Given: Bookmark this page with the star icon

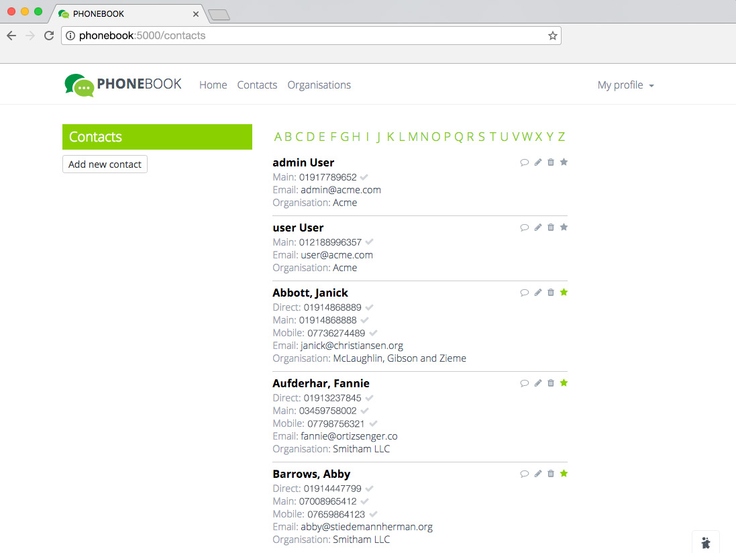Looking at the screenshot, I should tap(552, 36).
